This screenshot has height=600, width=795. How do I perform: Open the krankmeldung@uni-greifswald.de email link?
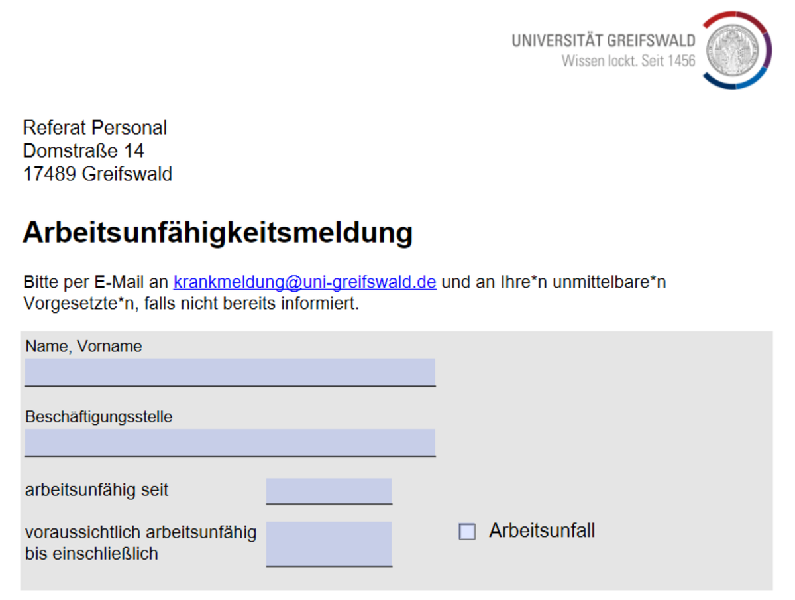pos(305,282)
